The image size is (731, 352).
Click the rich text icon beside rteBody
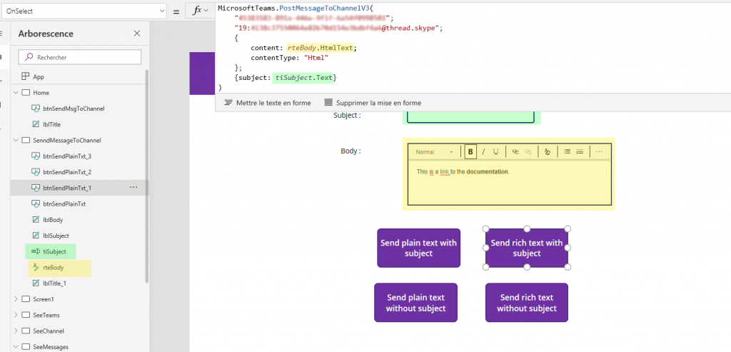coord(36,268)
